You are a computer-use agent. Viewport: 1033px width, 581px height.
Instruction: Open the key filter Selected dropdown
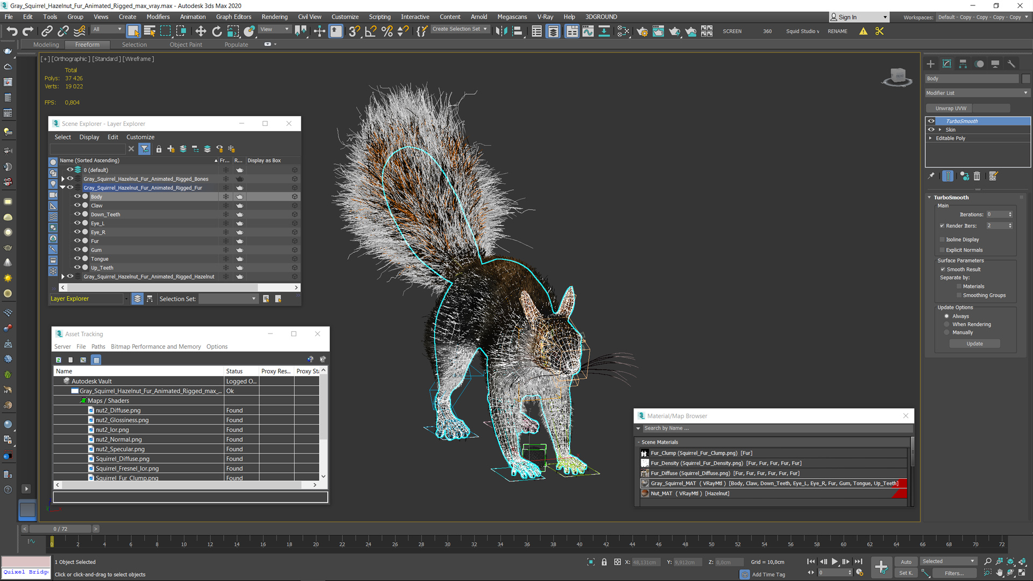948,562
